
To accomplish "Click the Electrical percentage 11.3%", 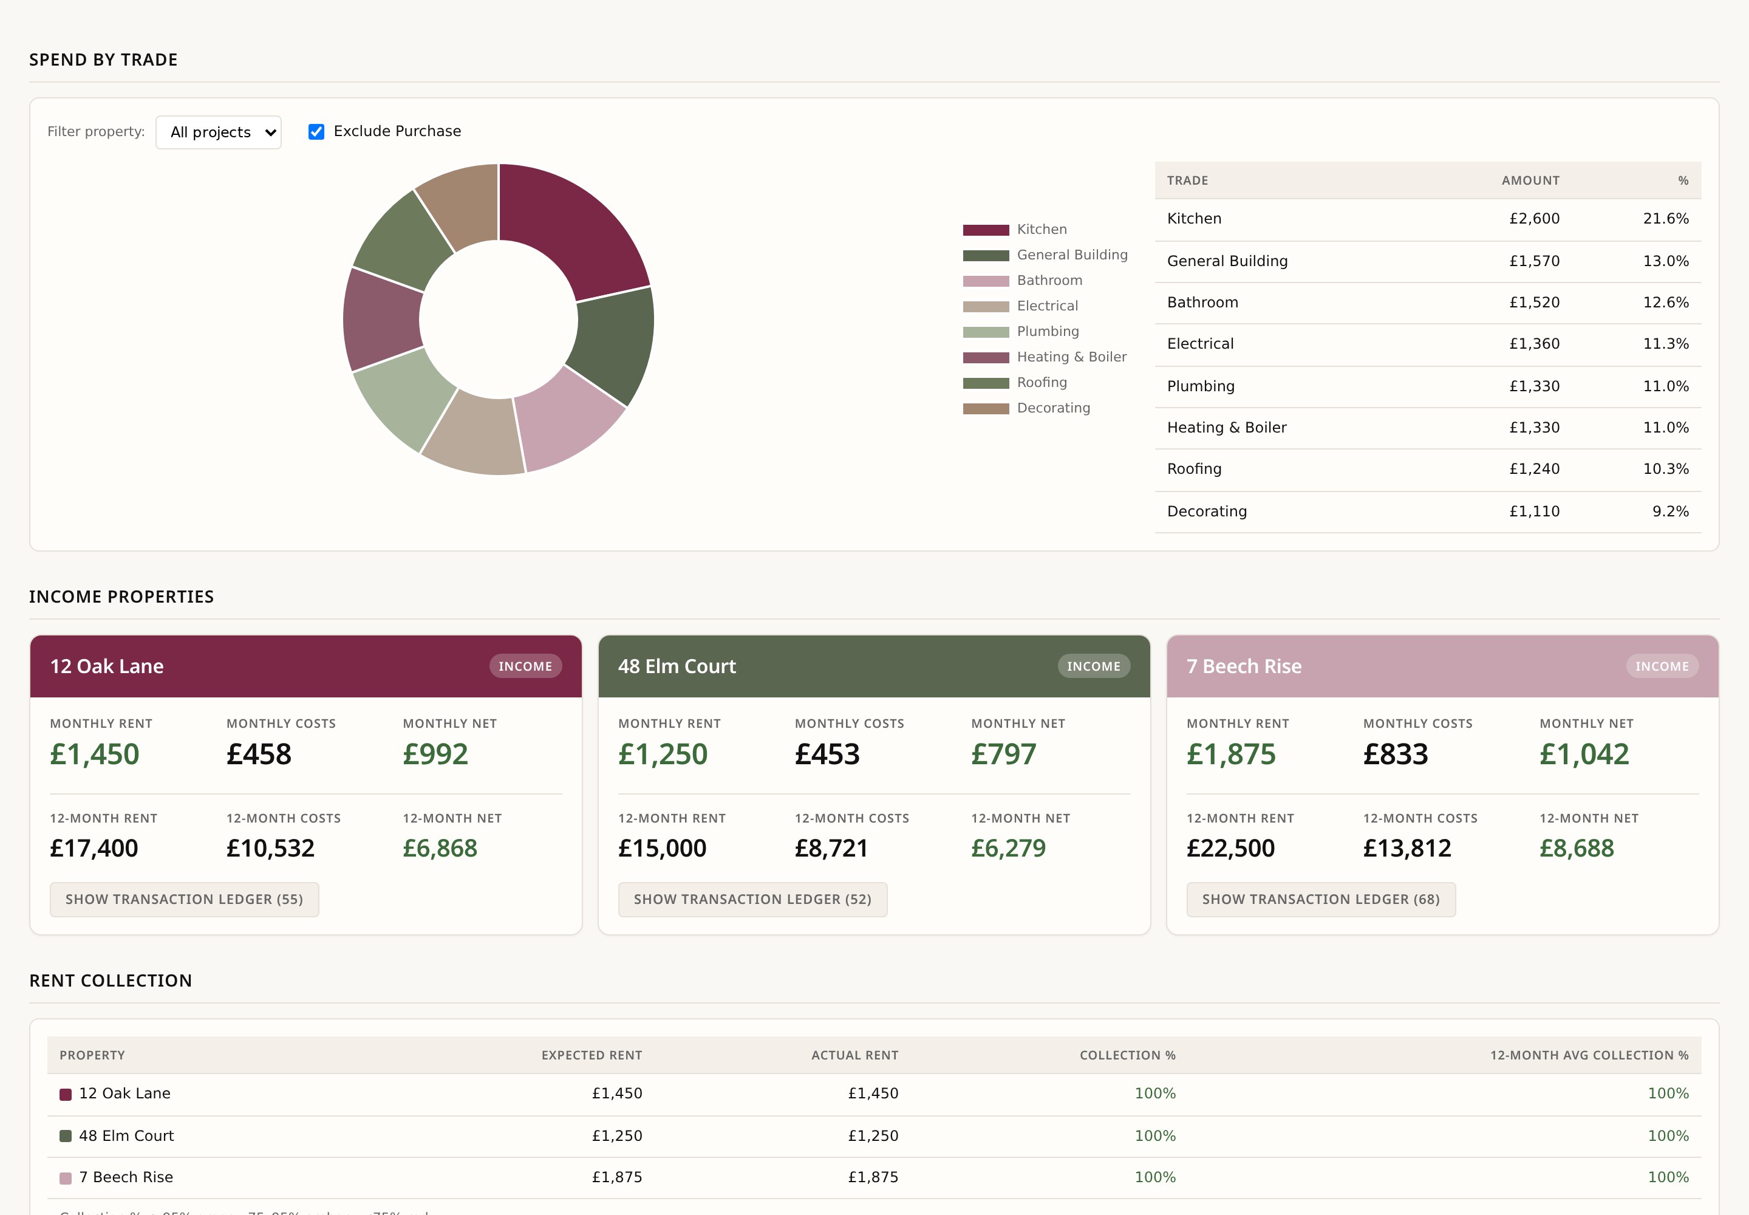I will tap(1665, 343).
